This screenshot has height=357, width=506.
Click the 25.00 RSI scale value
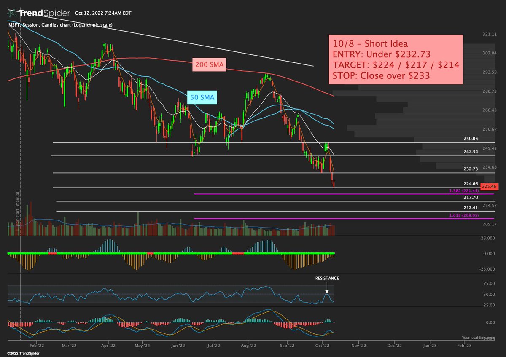489,305
